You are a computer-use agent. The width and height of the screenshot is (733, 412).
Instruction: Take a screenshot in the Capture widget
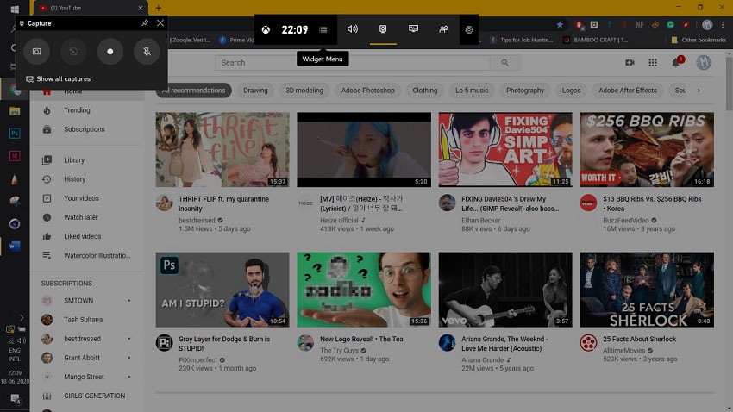click(x=37, y=52)
